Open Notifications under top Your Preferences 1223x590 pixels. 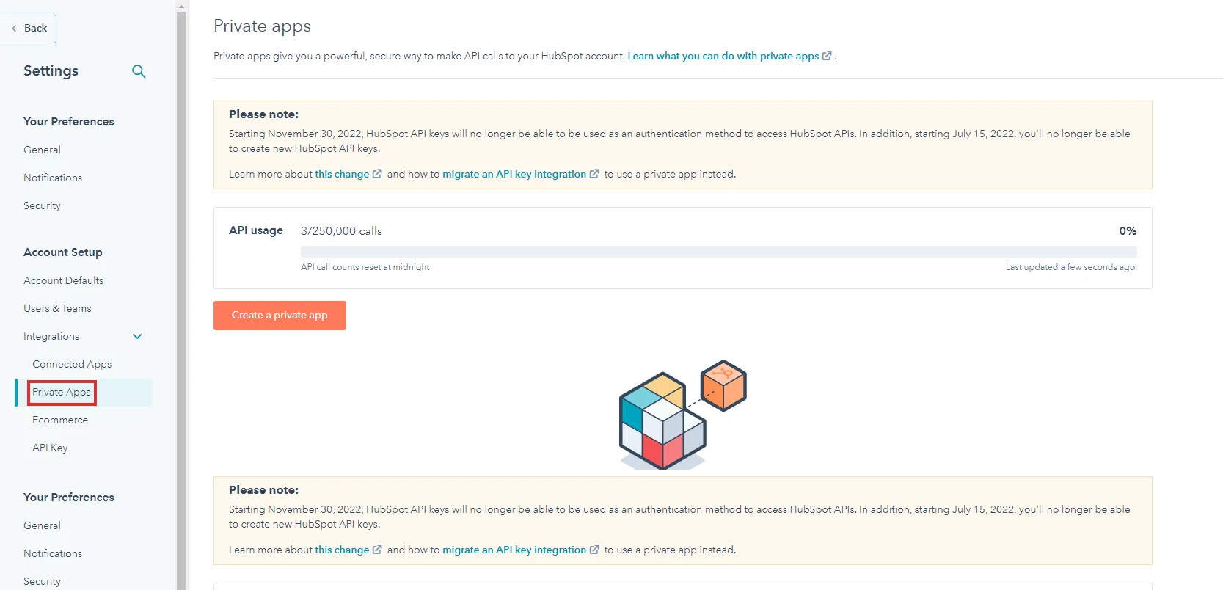click(x=53, y=178)
